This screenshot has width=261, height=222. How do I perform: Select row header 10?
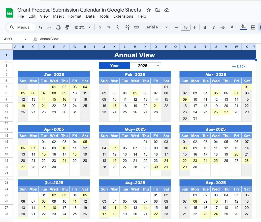coord(6,106)
